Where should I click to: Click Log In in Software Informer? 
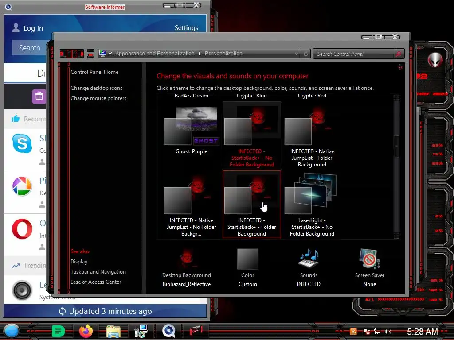click(x=28, y=28)
